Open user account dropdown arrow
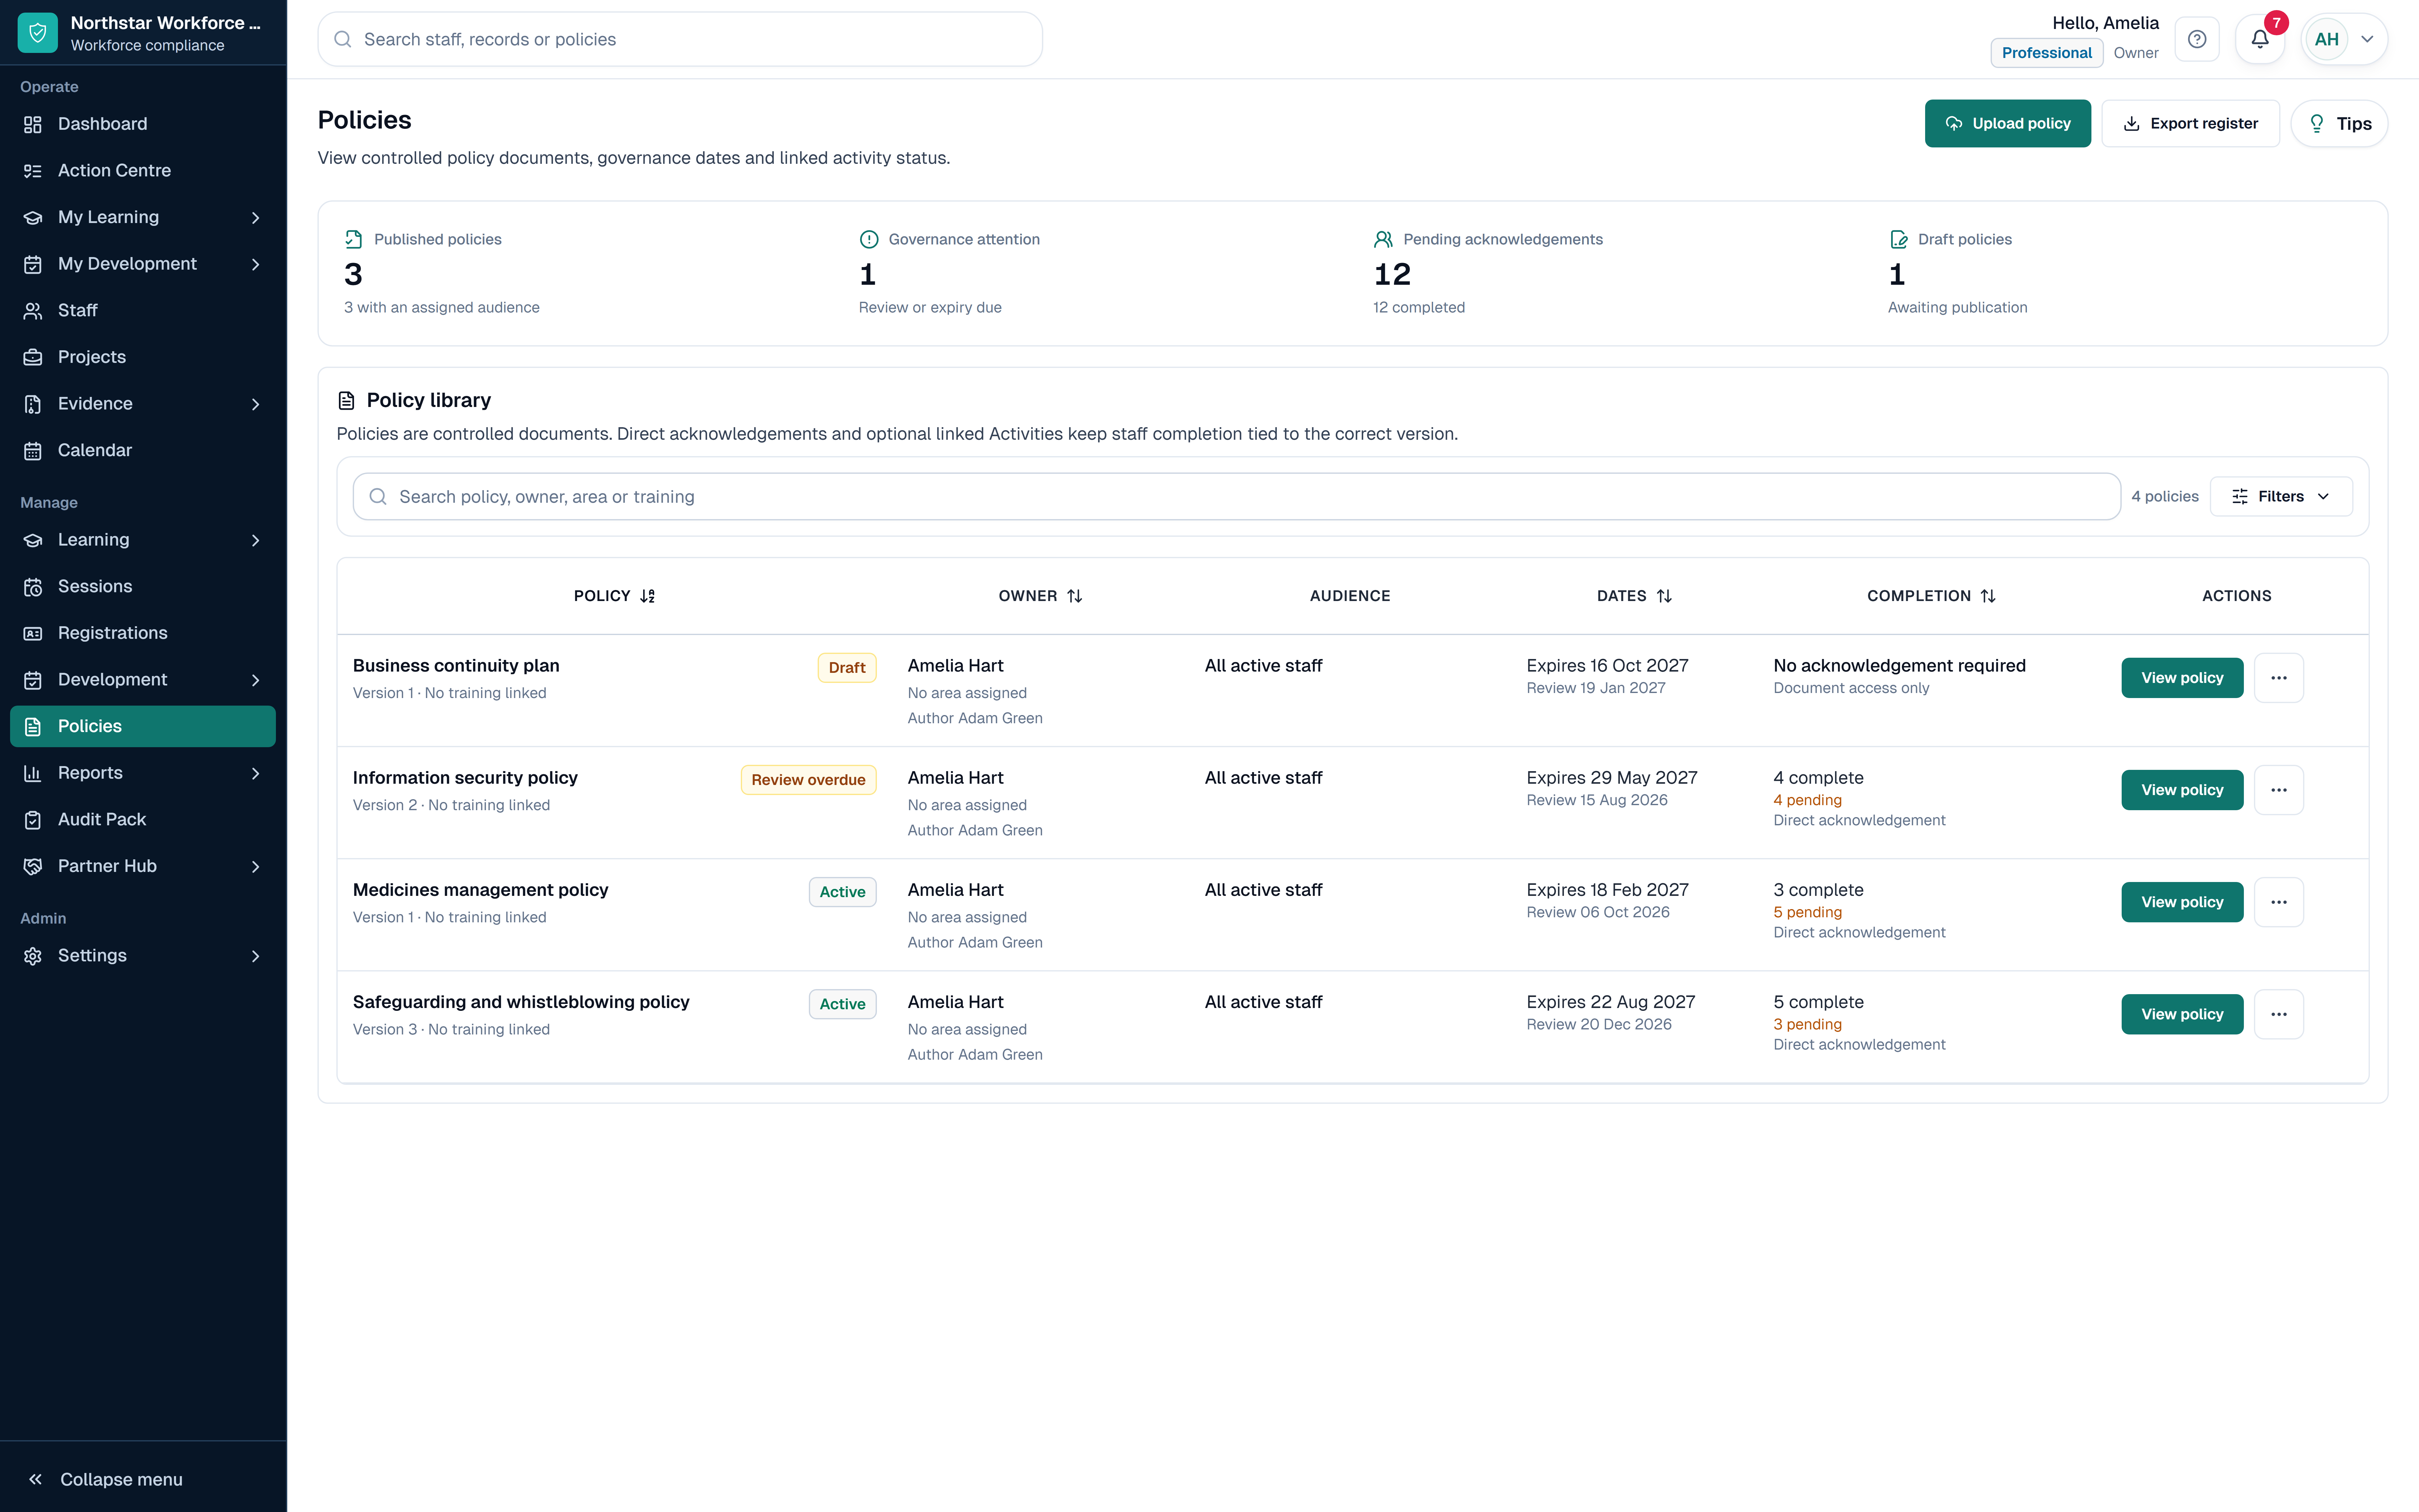The image size is (2419, 1512). click(x=2367, y=39)
